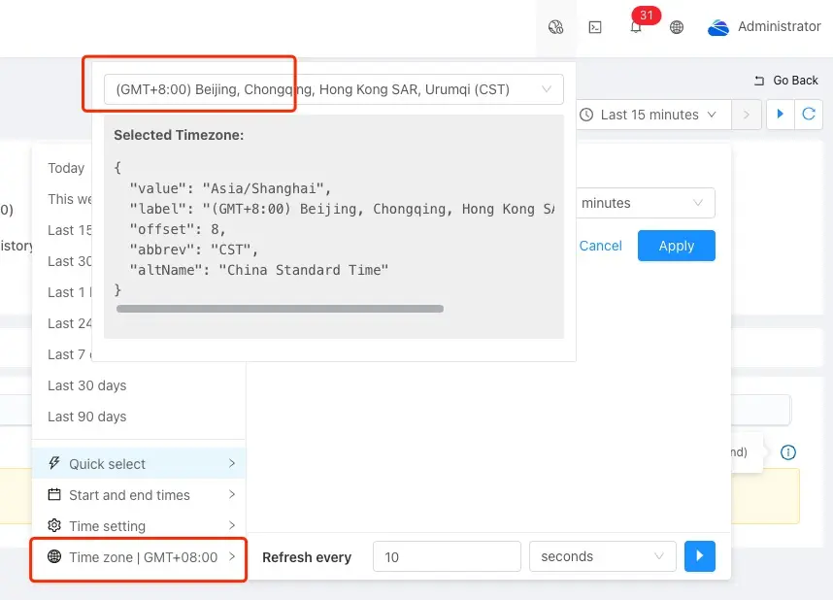The image size is (833, 600).
Task: Click the chevron arrow on Quick select row
Action: click(232, 463)
